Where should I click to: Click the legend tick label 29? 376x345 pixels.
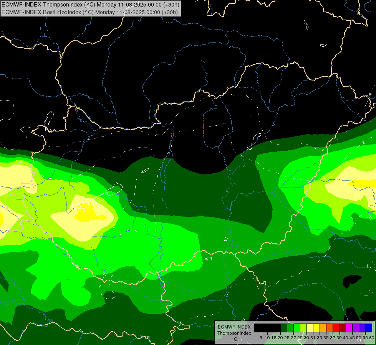pos(300,338)
